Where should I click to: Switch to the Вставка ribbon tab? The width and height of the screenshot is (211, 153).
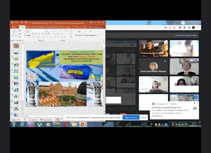click(29, 27)
